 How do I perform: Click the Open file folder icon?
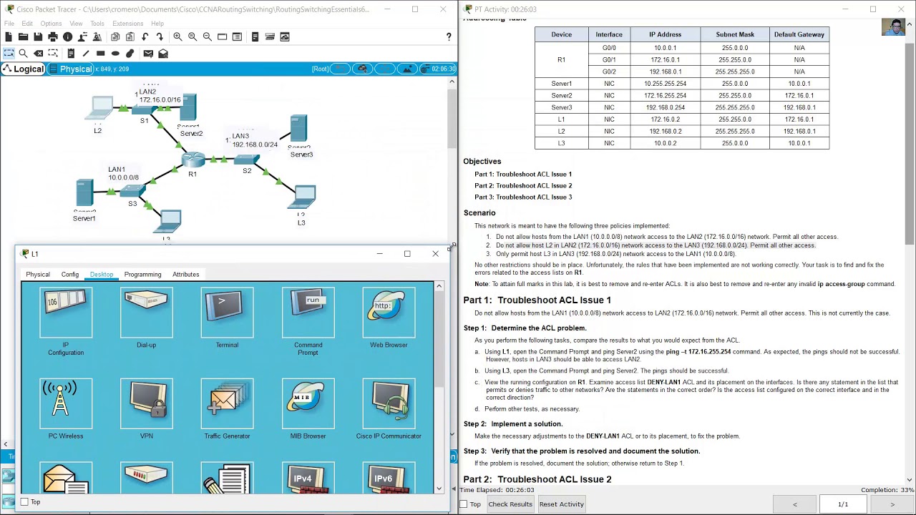[24, 36]
